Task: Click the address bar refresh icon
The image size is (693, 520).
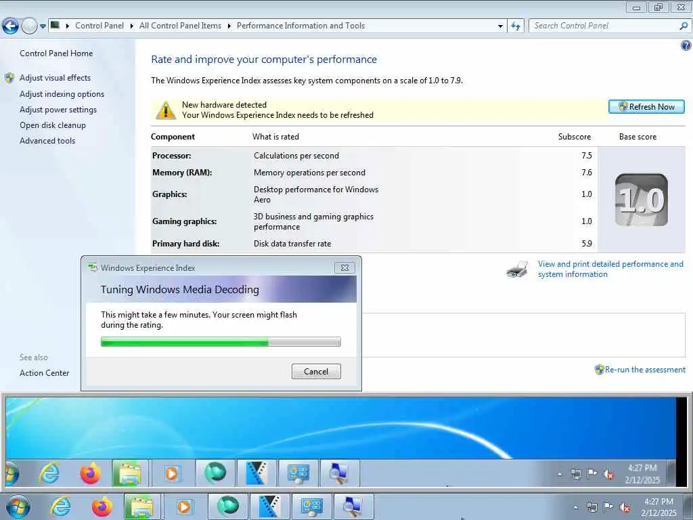Action: tap(516, 26)
